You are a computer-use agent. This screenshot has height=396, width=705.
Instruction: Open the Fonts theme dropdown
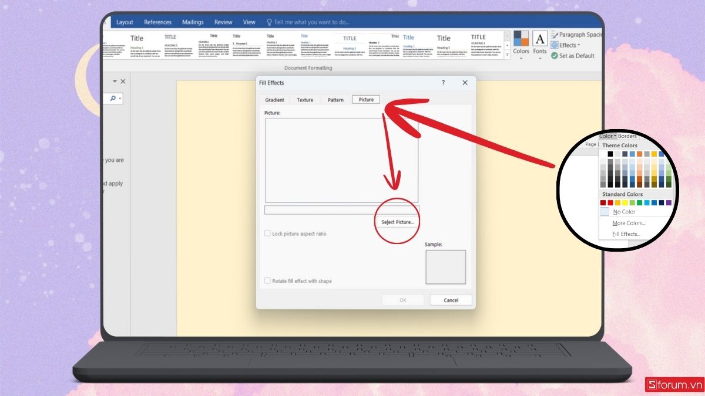[540, 44]
